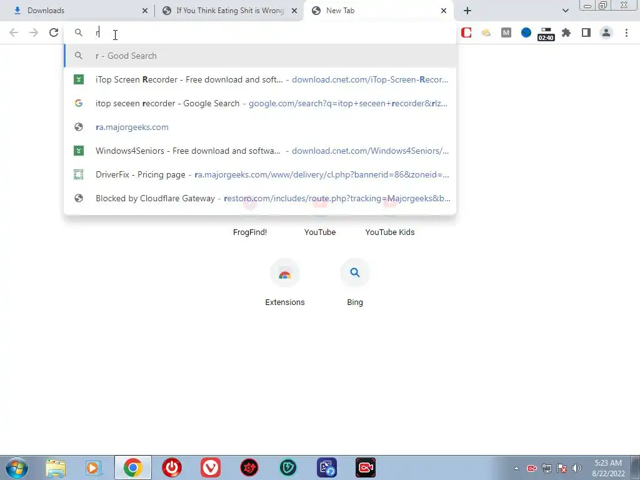Viewport: 640px width, 480px height.
Task: Launch media player from taskbar
Action: tap(94, 467)
